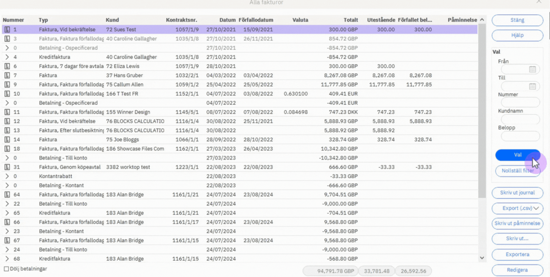Expand the Kreditfaktura row numbered 65
The height and width of the screenshot is (277, 550).
coord(7,213)
